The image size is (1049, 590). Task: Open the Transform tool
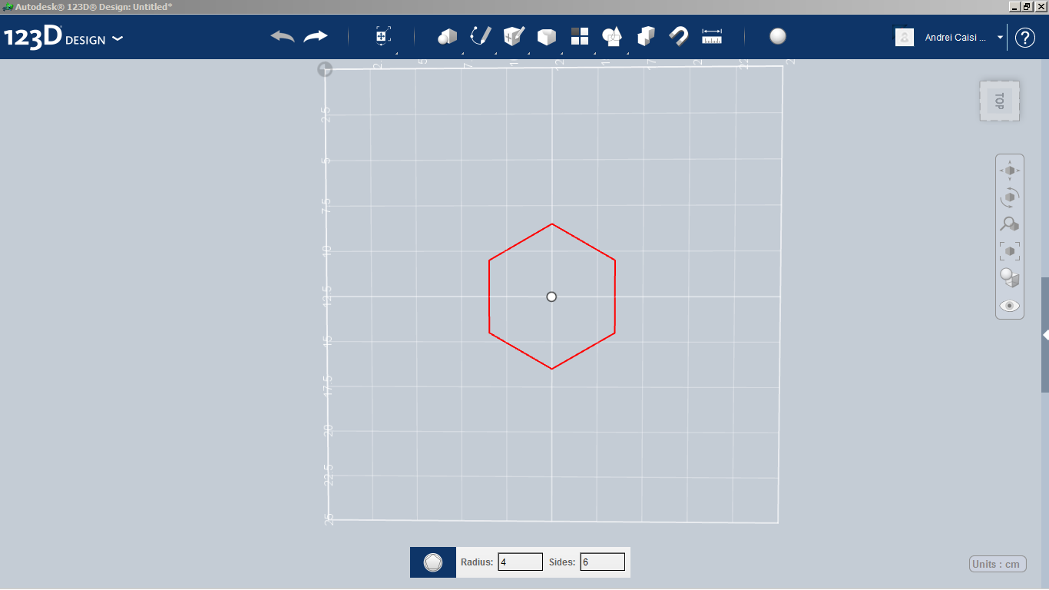(383, 36)
